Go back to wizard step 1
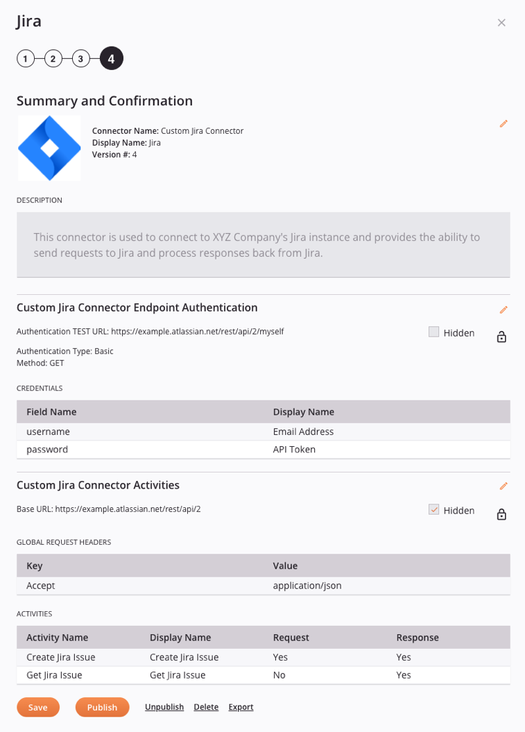 [26, 58]
